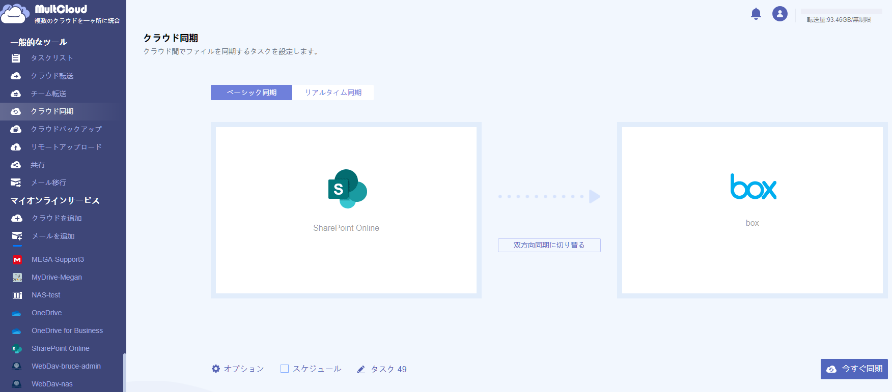892x392 pixels.
Task: Select the WebDav-bruce-admin account
Action: tap(66, 366)
